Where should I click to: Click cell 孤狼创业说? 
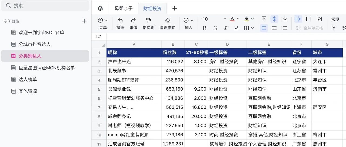(x=134, y=89)
